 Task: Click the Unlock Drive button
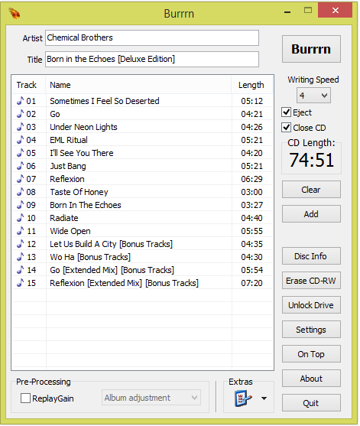(311, 305)
